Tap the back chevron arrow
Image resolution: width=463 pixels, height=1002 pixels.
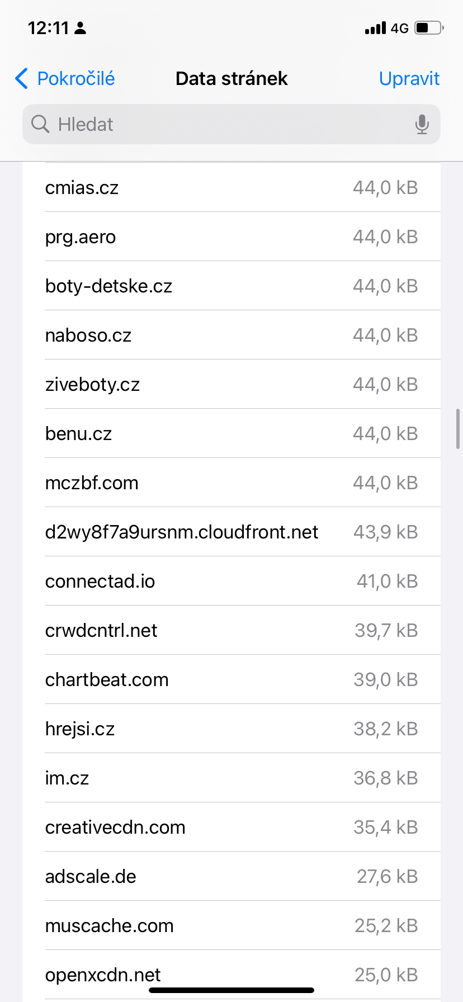22,79
